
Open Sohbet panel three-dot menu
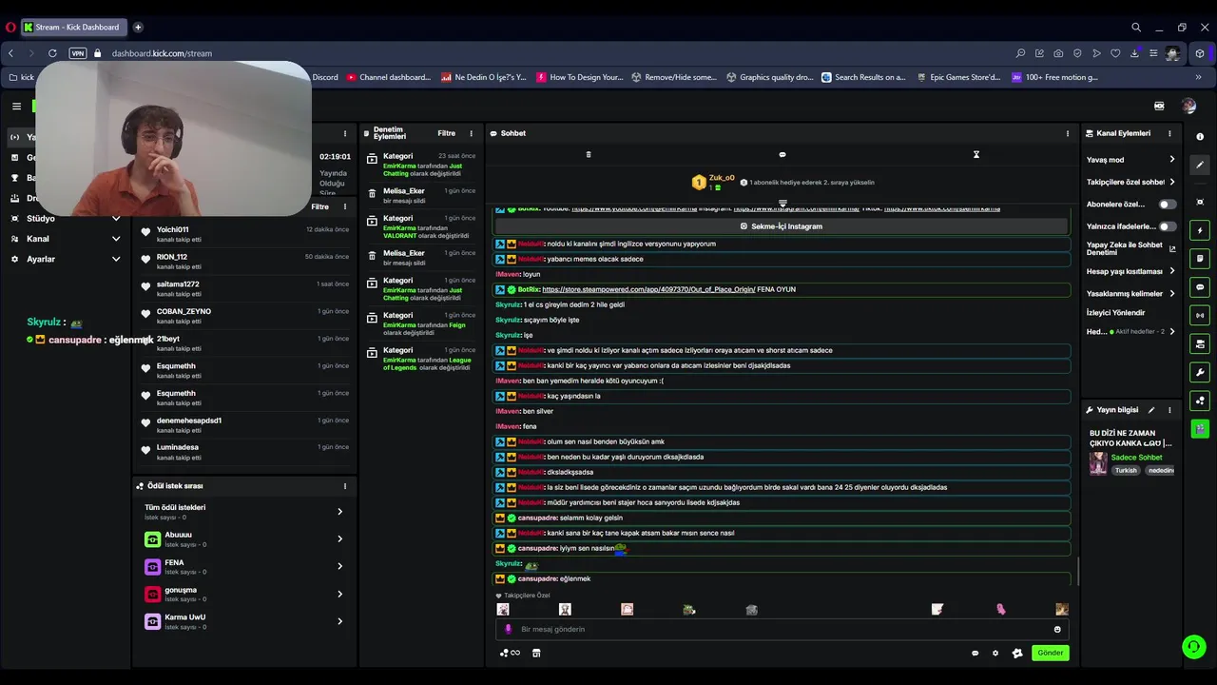pyautogui.click(x=1068, y=133)
